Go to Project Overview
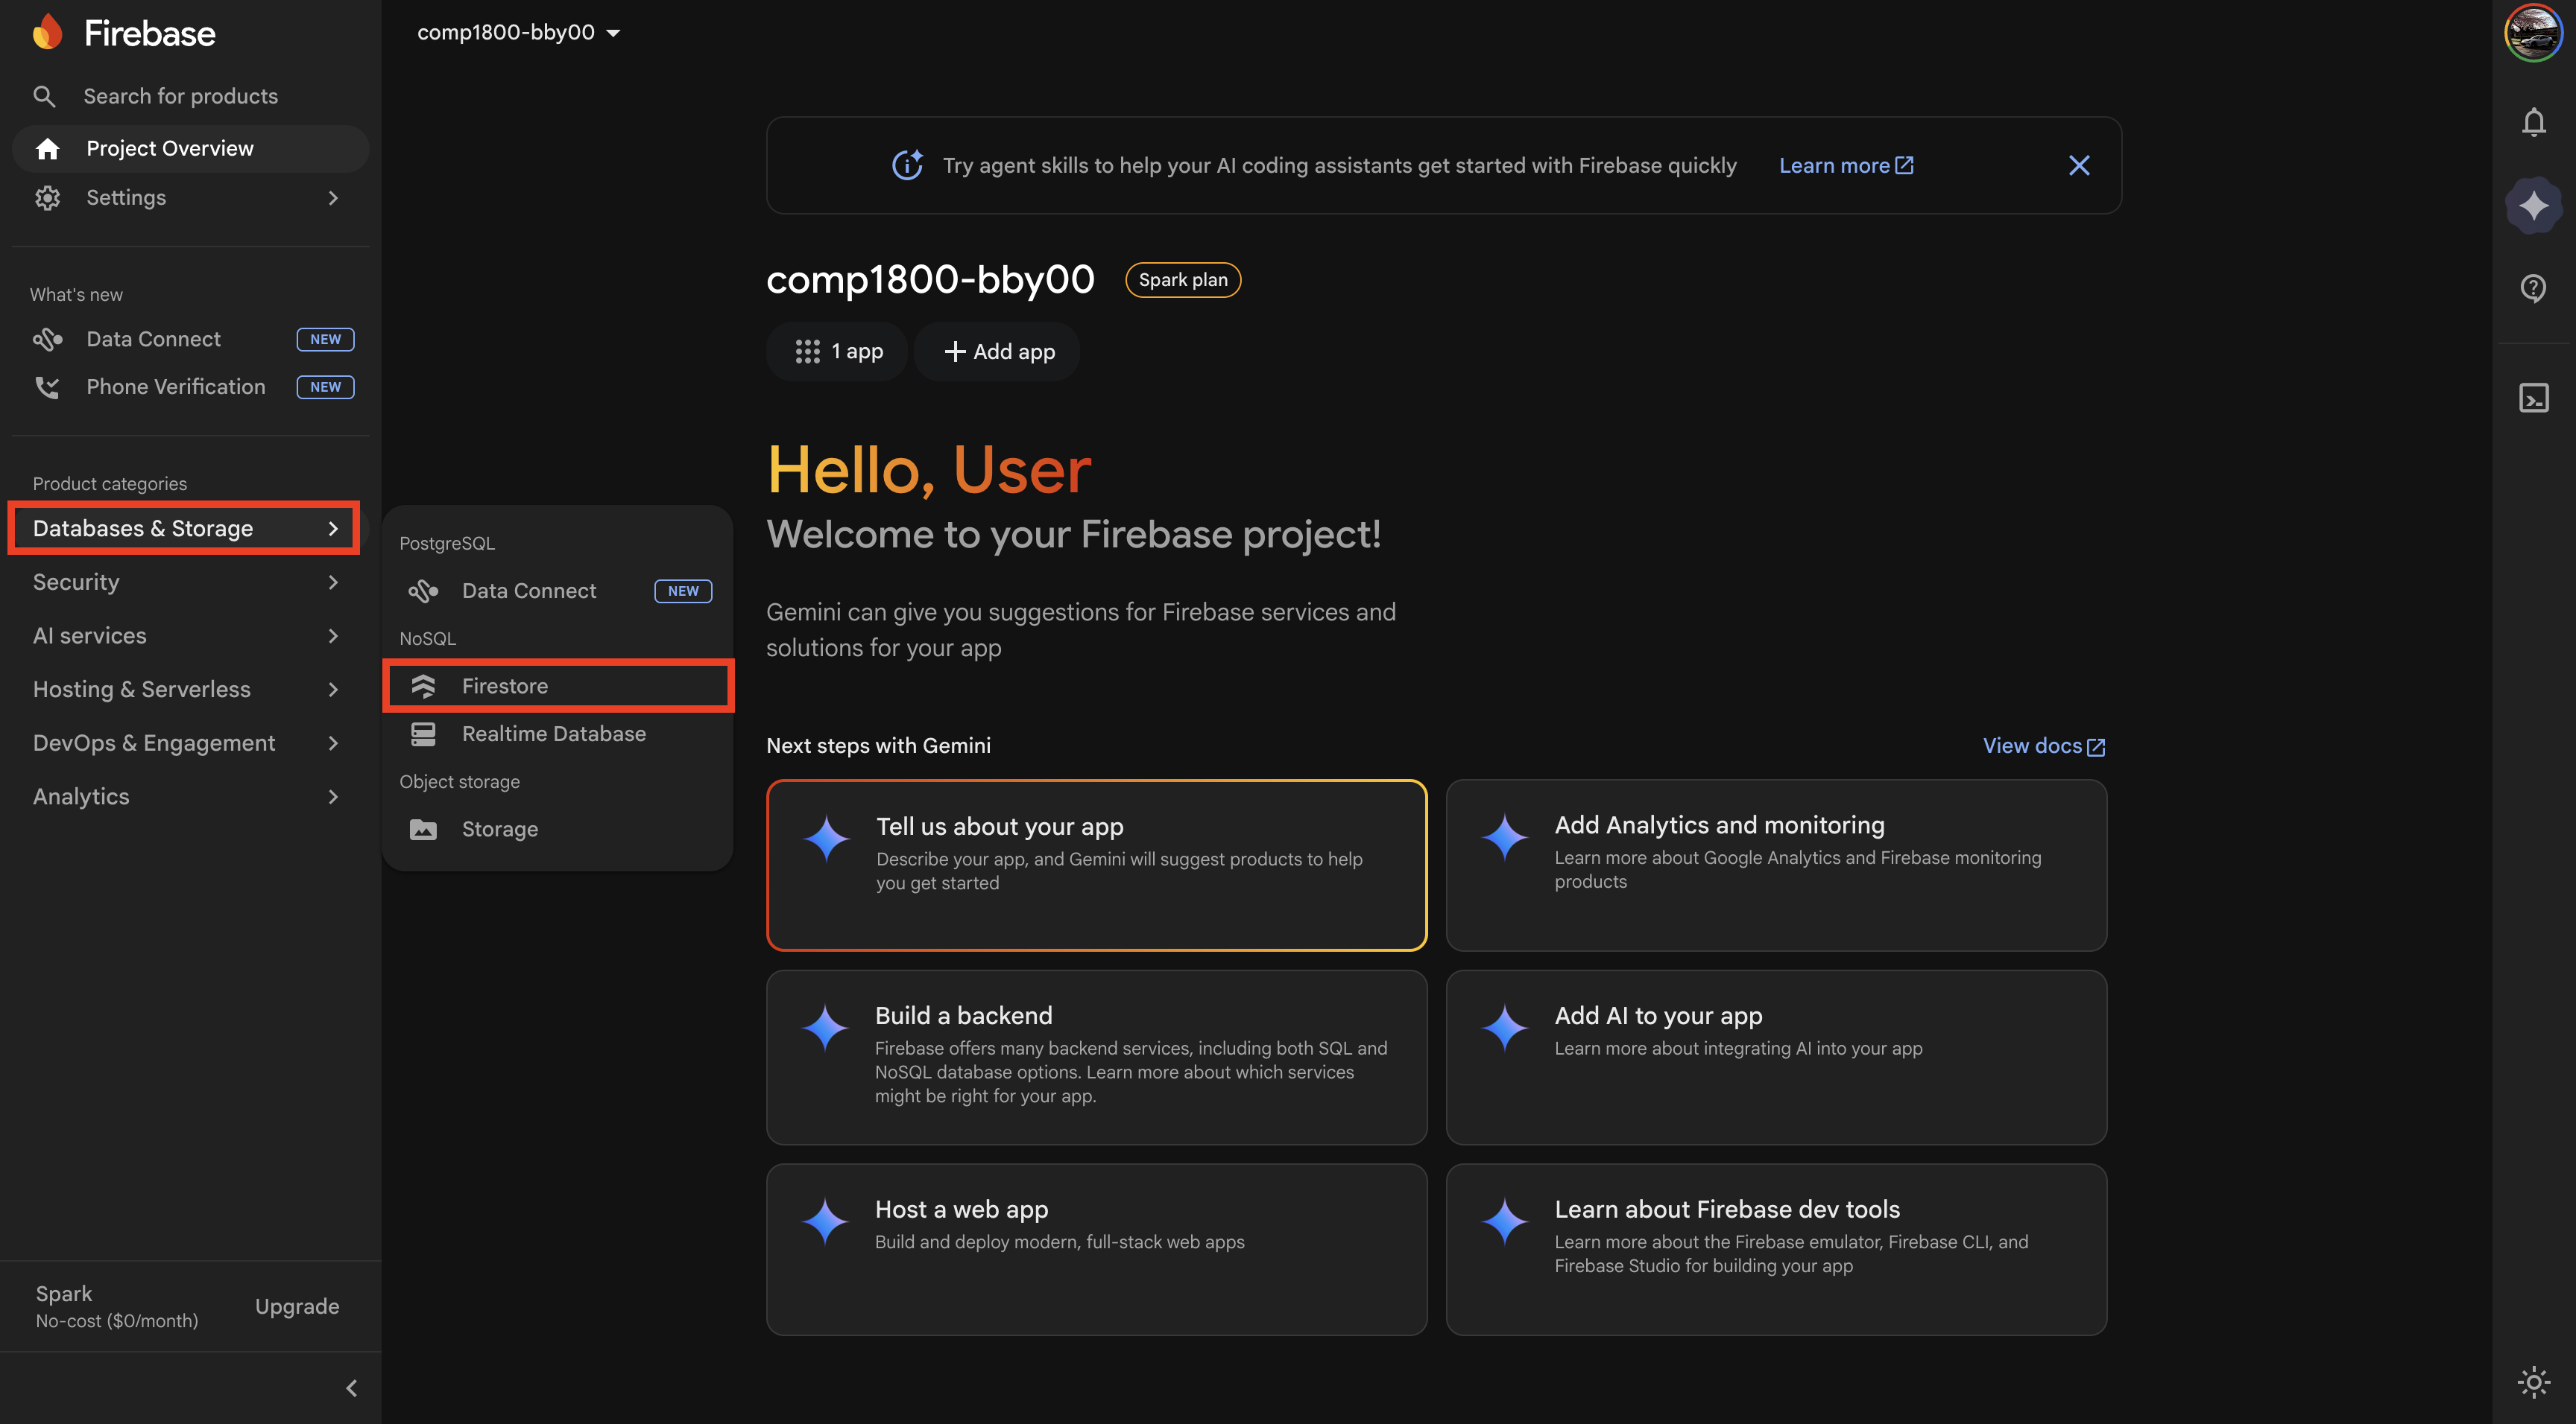The image size is (2576, 1424). coord(169,148)
